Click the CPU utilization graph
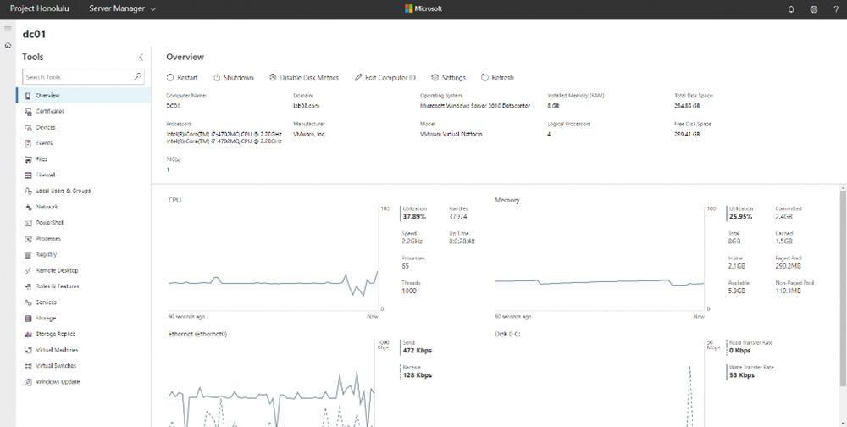 point(274,259)
